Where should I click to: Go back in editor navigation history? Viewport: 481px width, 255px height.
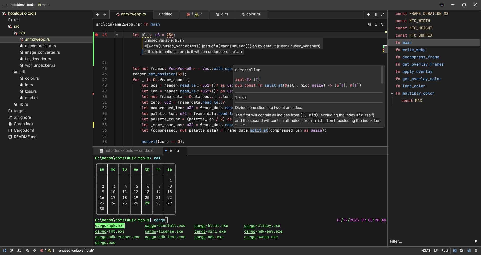(98, 14)
